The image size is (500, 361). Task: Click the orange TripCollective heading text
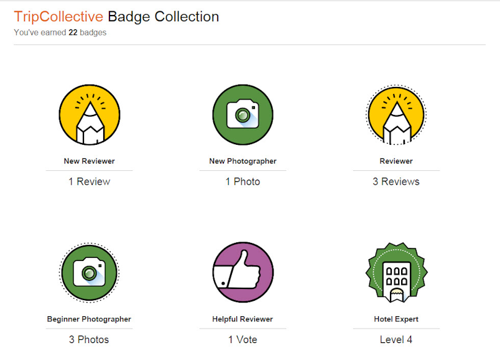point(58,17)
